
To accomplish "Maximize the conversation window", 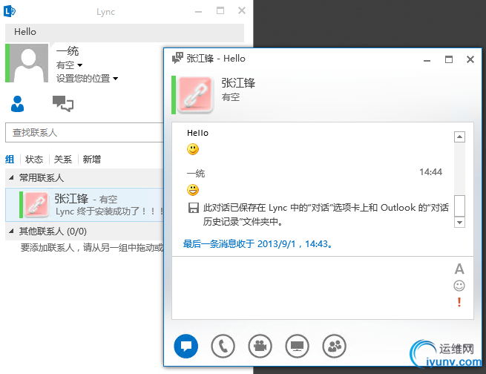I will pos(449,59).
